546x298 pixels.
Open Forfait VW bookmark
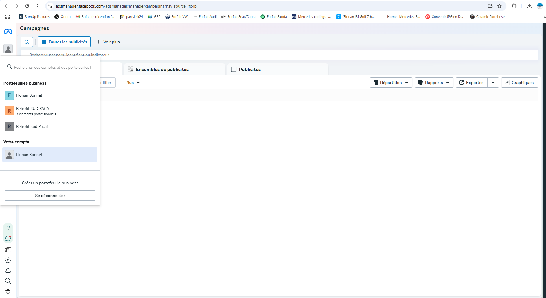(x=177, y=17)
